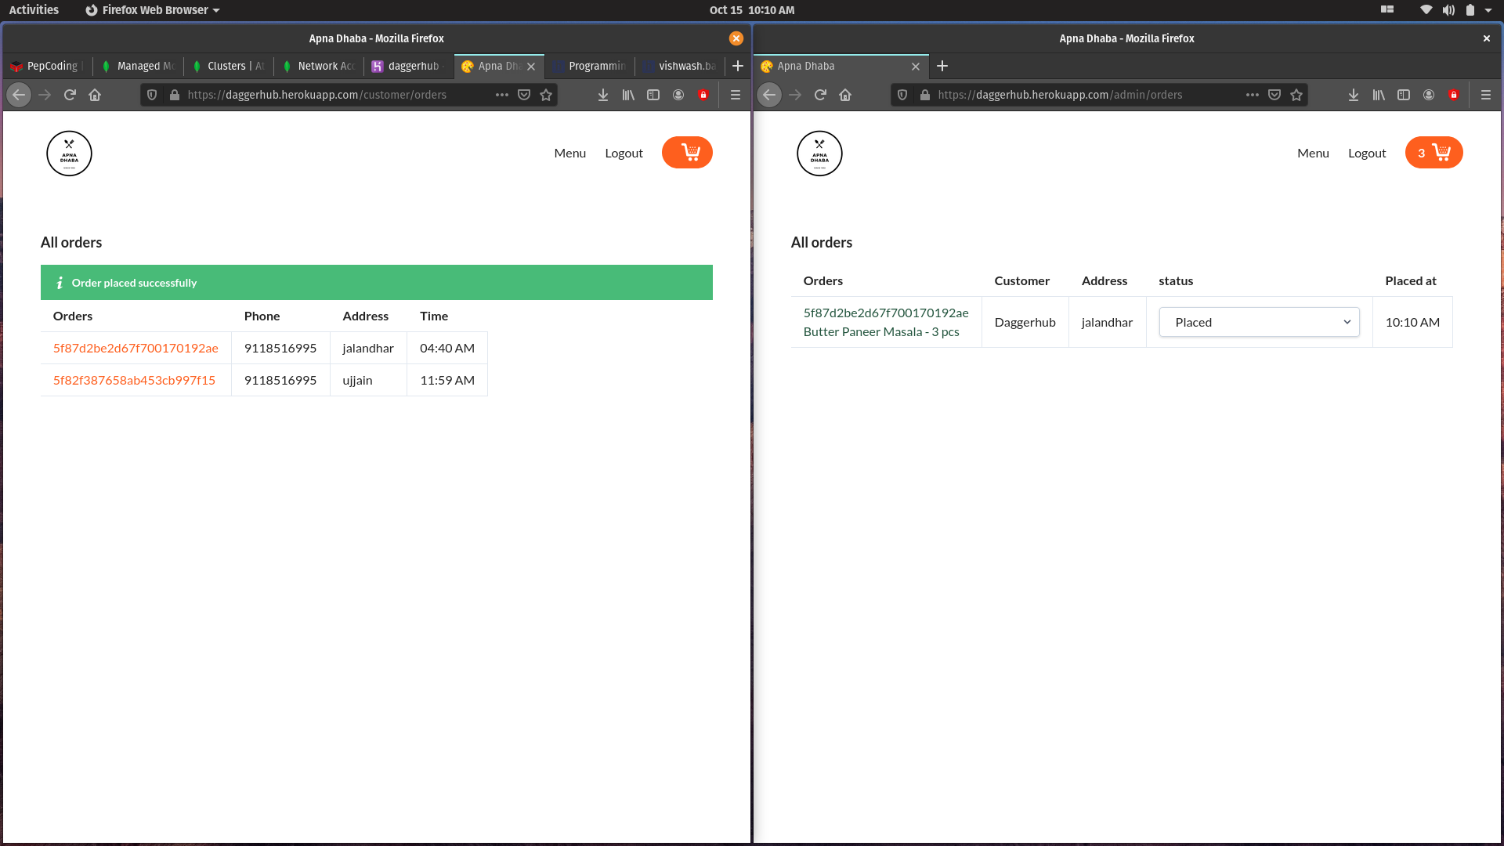This screenshot has width=1504, height=846.
Task: Click the admin orders URL address field
Action: [1081, 95]
